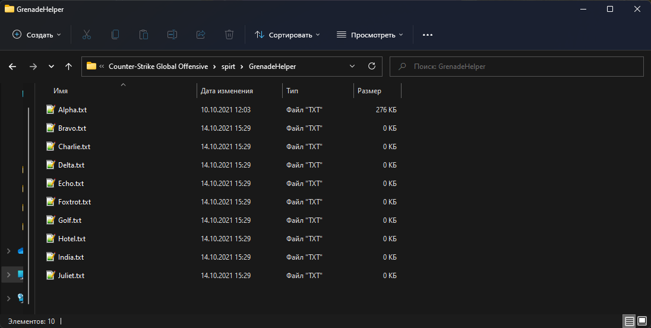
Task: Open recent locations dropdown chevron
Action: (x=52, y=67)
